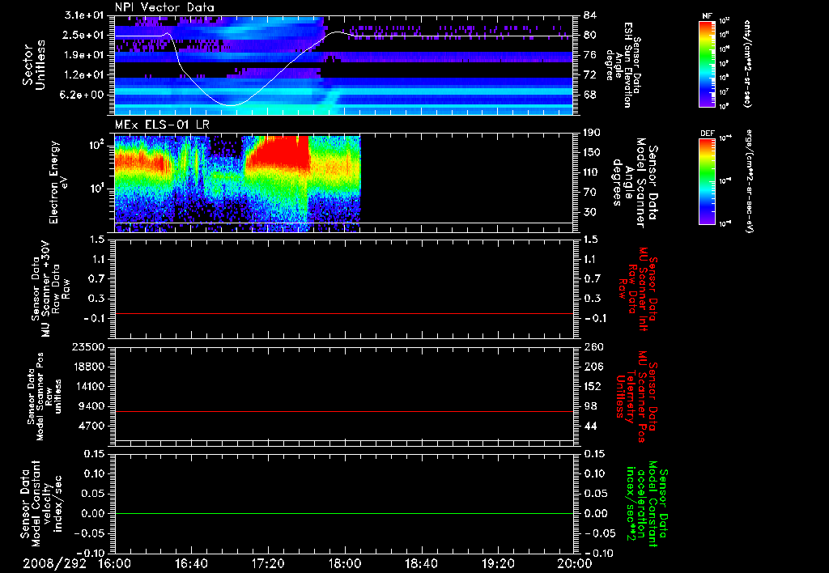This screenshot has width=829, height=573.
Task: Click the red 'MU Scanner Init Raw Data' label
Action: tap(638, 289)
